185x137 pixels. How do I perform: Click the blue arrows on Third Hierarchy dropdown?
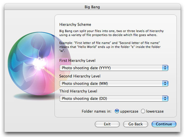click(x=165, y=98)
